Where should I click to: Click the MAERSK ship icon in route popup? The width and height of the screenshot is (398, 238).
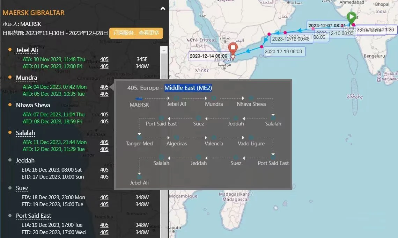pyautogui.click(x=139, y=99)
